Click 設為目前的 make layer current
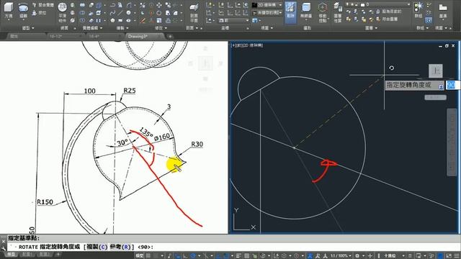 (389, 12)
